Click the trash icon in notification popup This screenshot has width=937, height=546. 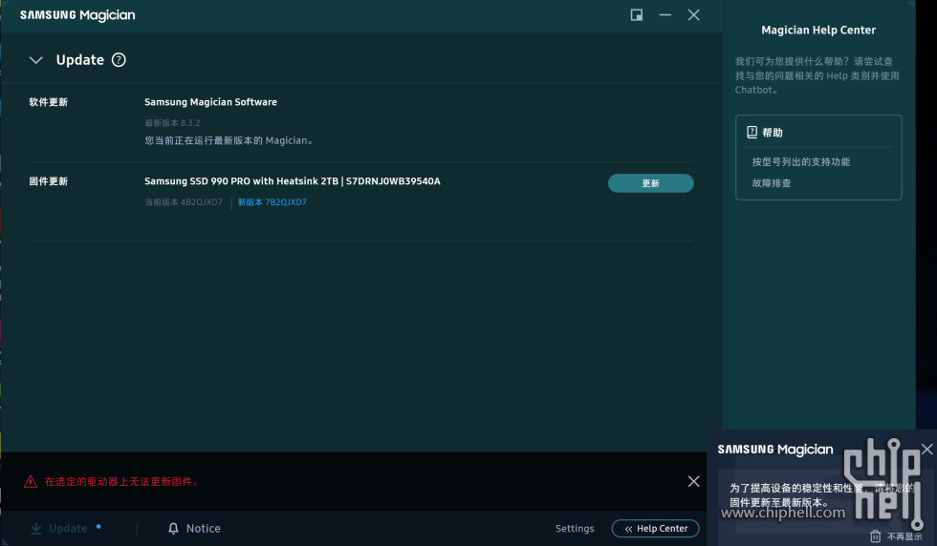click(876, 536)
